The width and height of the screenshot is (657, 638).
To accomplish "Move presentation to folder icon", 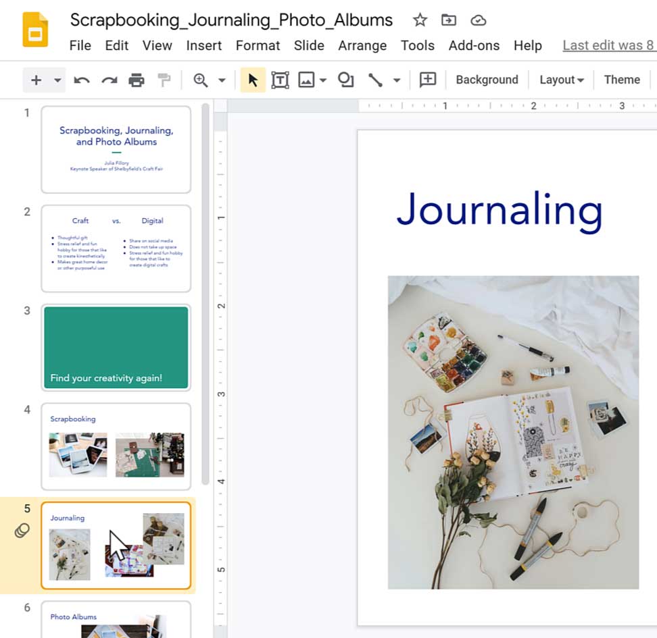I will (448, 20).
